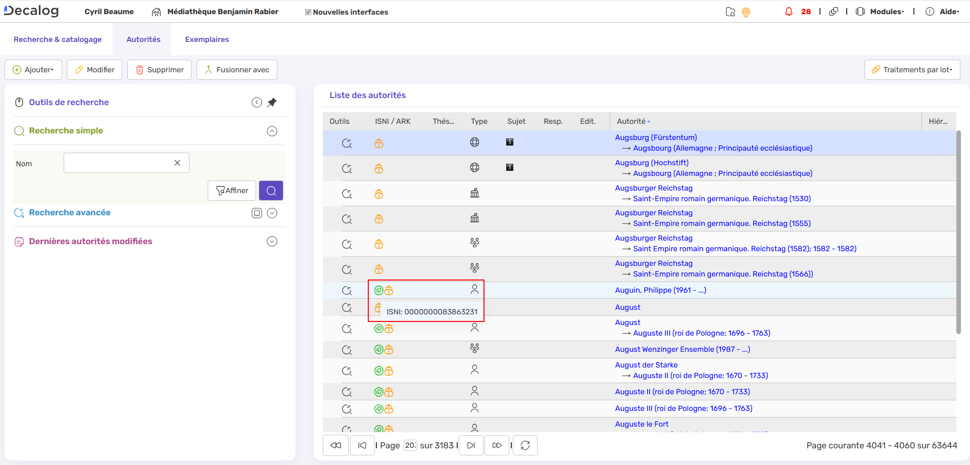This screenshot has height=465, width=970.
Task: Open Traitements par lot dropdown
Action: click(912, 70)
